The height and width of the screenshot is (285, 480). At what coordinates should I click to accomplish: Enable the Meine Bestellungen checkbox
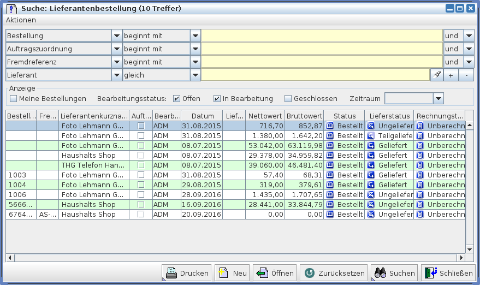[14, 99]
